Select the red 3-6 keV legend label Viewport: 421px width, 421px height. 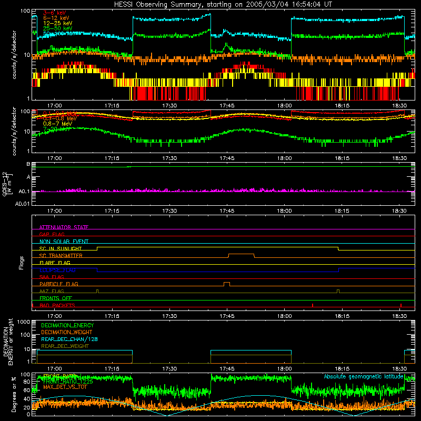coord(54,13)
